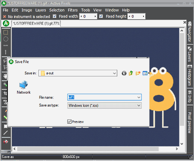This screenshot has width=194, height=161.
Task: Click the Save as status bar text
Action: point(8,157)
